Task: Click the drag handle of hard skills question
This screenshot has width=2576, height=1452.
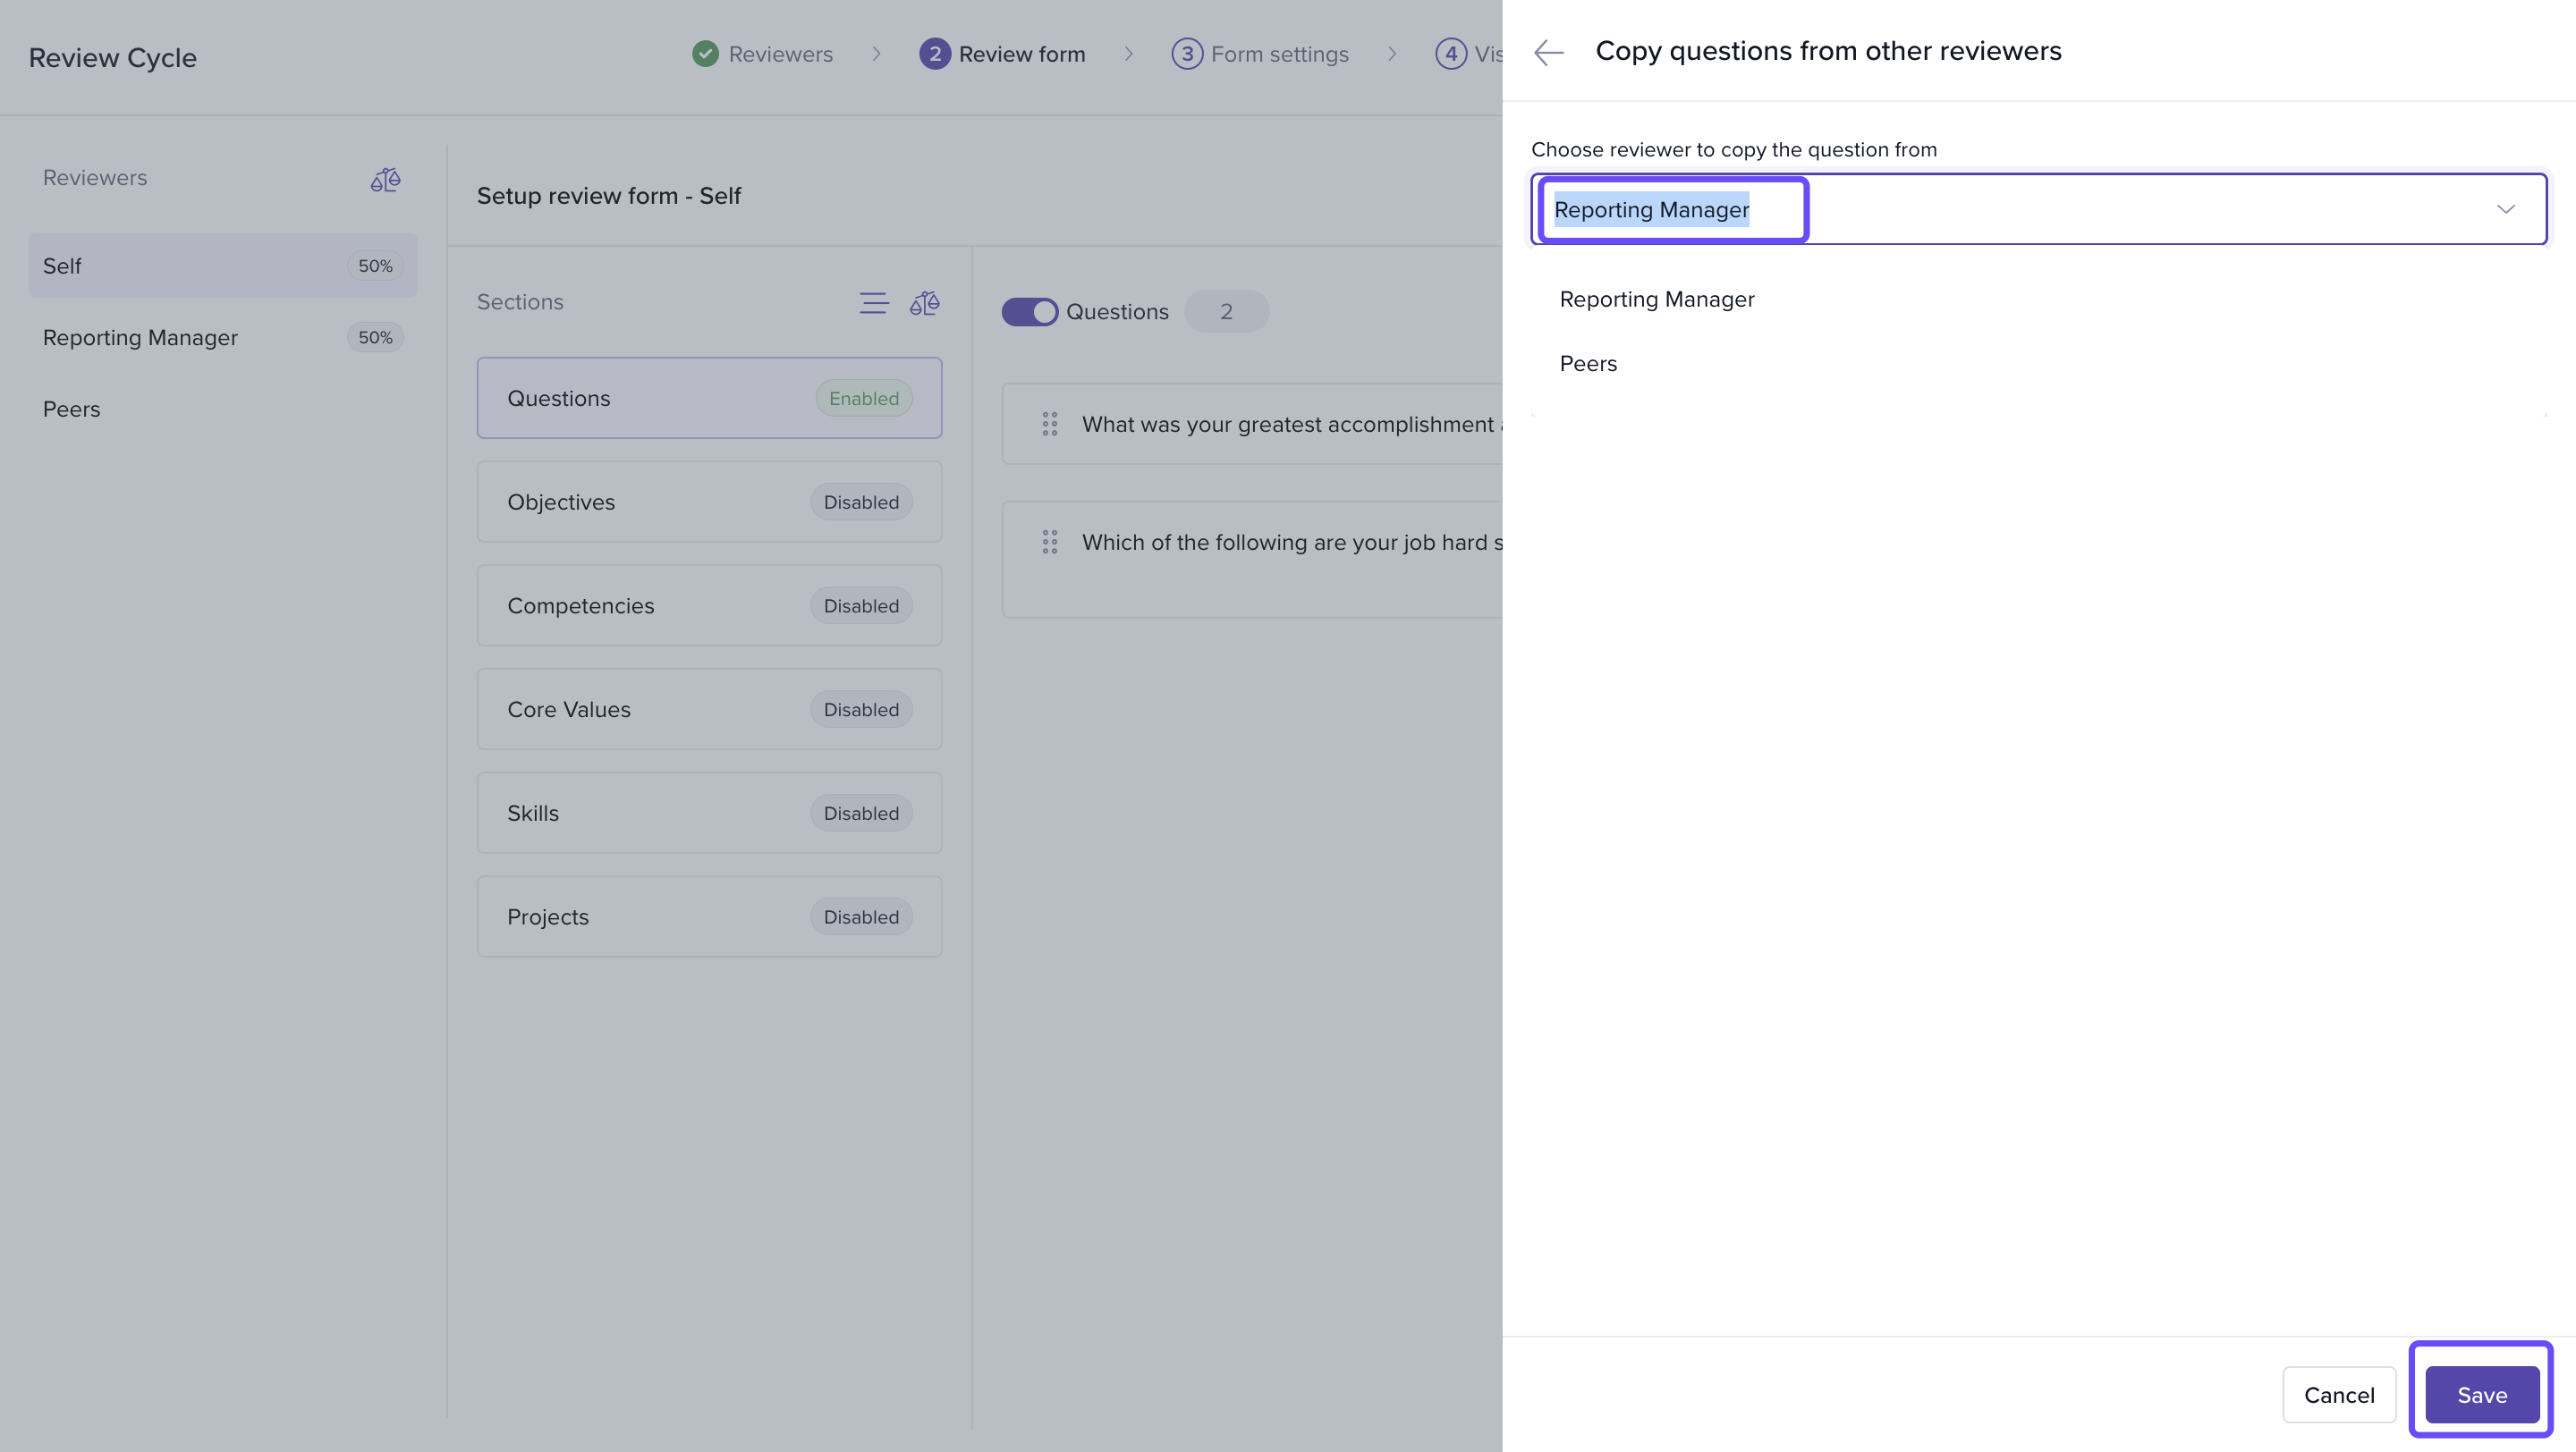Action: pos(1049,543)
